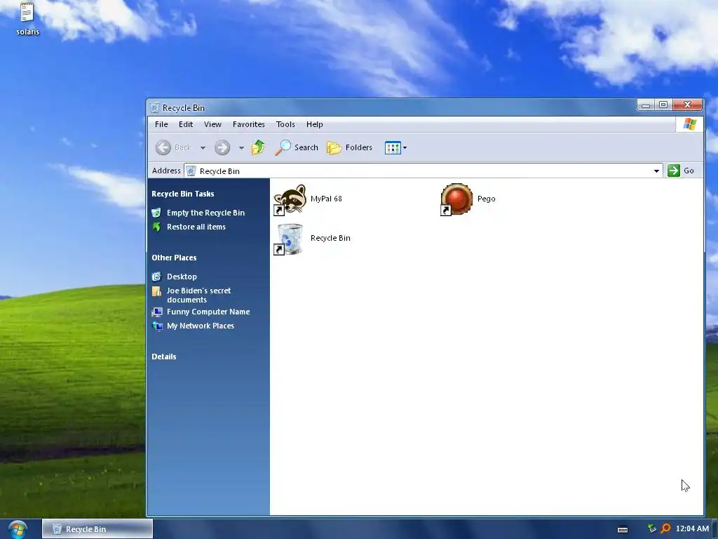Go up one folder level
Screen dimensions: 718x539
point(258,147)
